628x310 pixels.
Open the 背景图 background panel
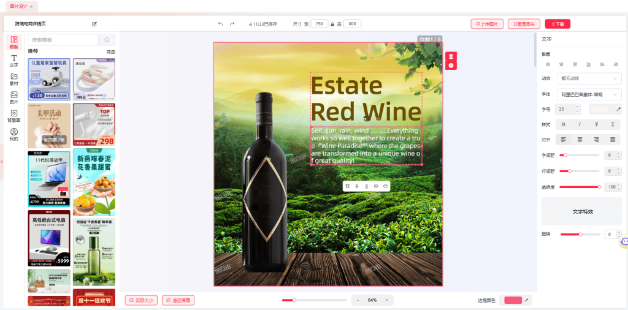coord(13,116)
